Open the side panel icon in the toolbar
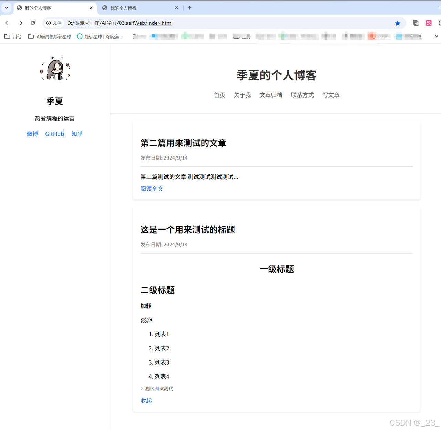Image resolution: width=441 pixels, height=430 pixels. tap(416, 23)
